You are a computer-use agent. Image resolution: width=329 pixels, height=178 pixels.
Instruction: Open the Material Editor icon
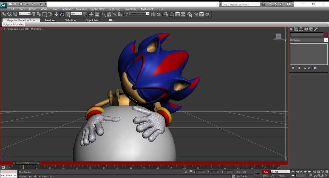coord(189,14)
